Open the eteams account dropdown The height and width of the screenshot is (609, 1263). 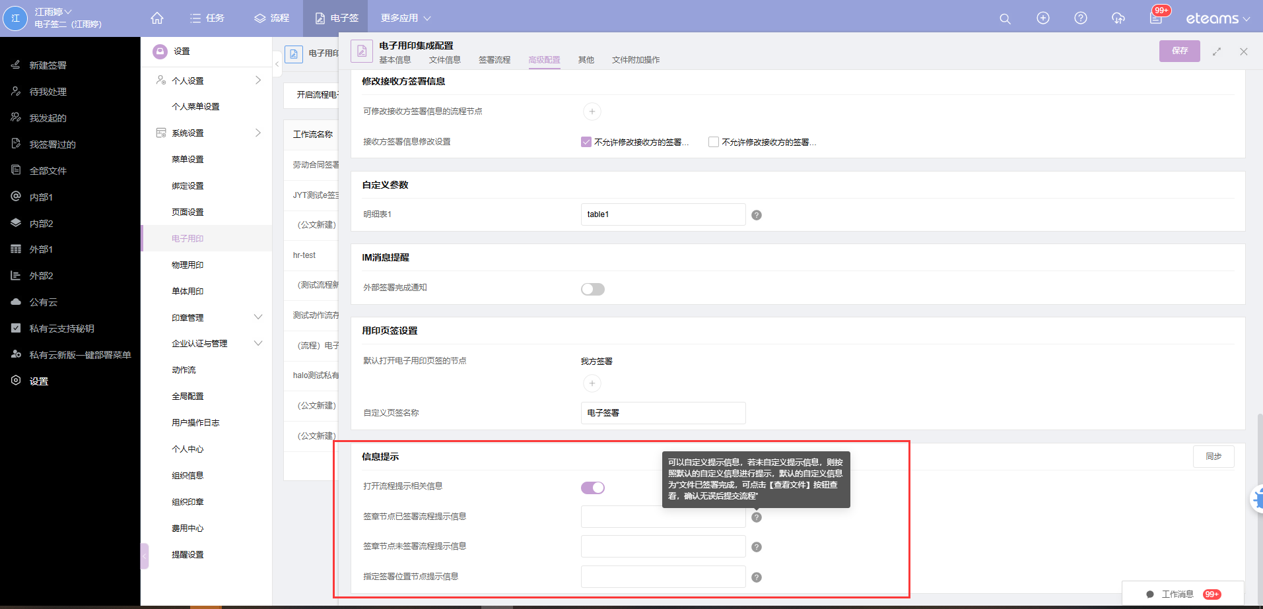click(x=1218, y=18)
